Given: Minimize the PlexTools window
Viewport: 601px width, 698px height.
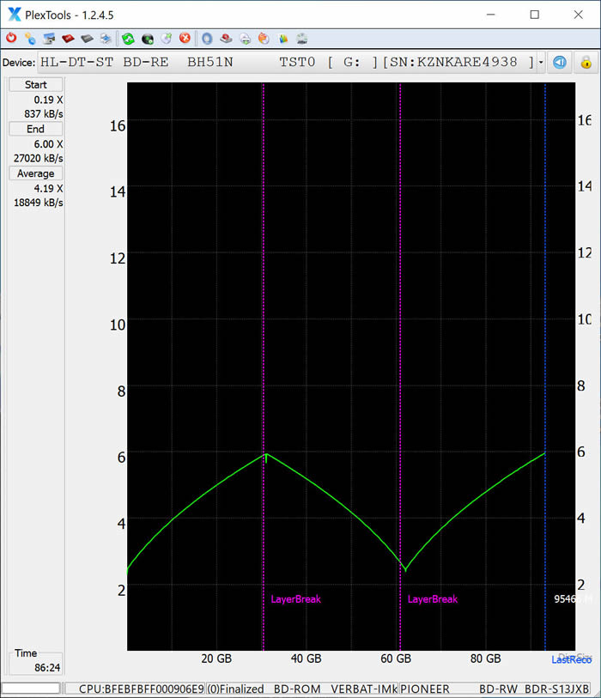Looking at the screenshot, I should coord(491,15).
